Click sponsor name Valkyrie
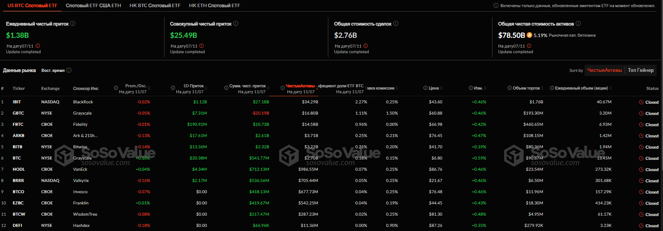Viewport: 663px width, 231px height. click(x=81, y=180)
